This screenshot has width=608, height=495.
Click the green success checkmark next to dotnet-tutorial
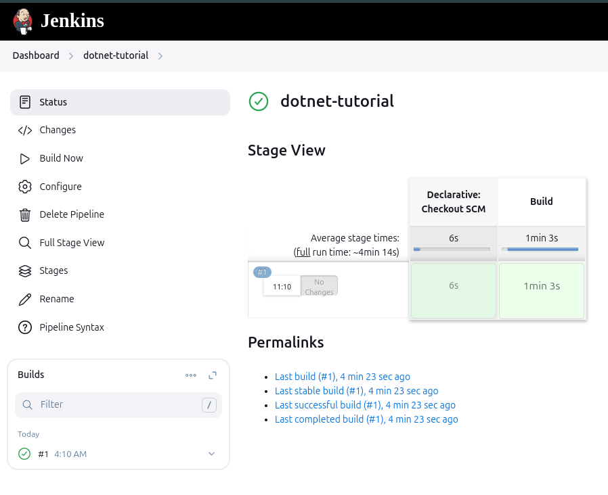pos(259,101)
